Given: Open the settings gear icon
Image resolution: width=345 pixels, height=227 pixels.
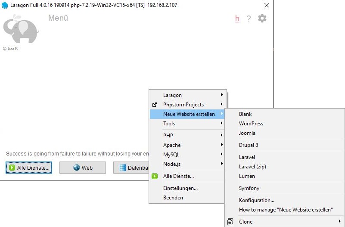Looking at the screenshot, I should point(262,18).
